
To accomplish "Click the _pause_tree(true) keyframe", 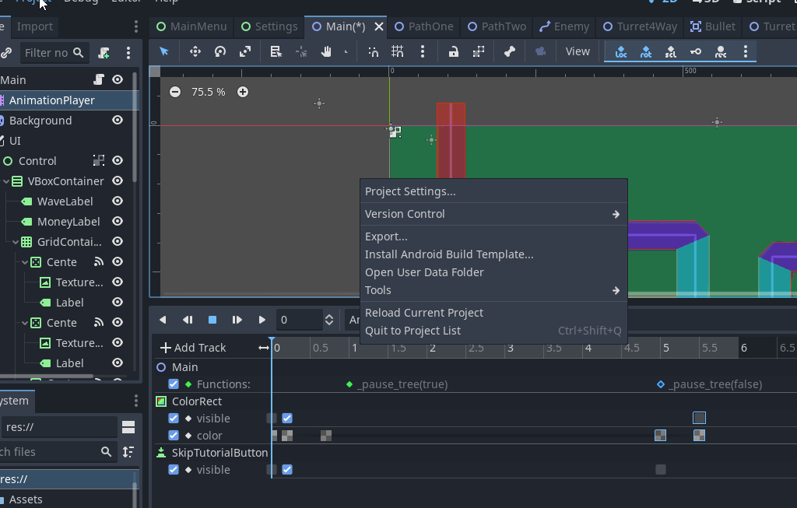I will 349,384.
